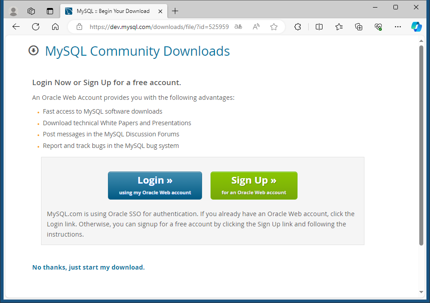Open a new tab with the plus button

tap(175, 11)
